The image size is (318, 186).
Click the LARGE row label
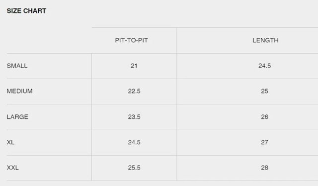click(17, 117)
